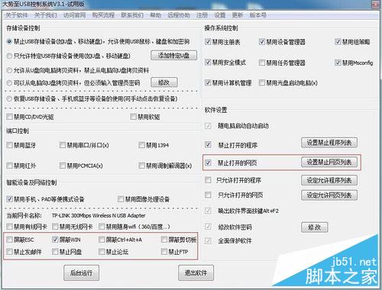Click the 添加特定U盘 button
Viewport: 382px width, 290px height.
coord(174,55)
